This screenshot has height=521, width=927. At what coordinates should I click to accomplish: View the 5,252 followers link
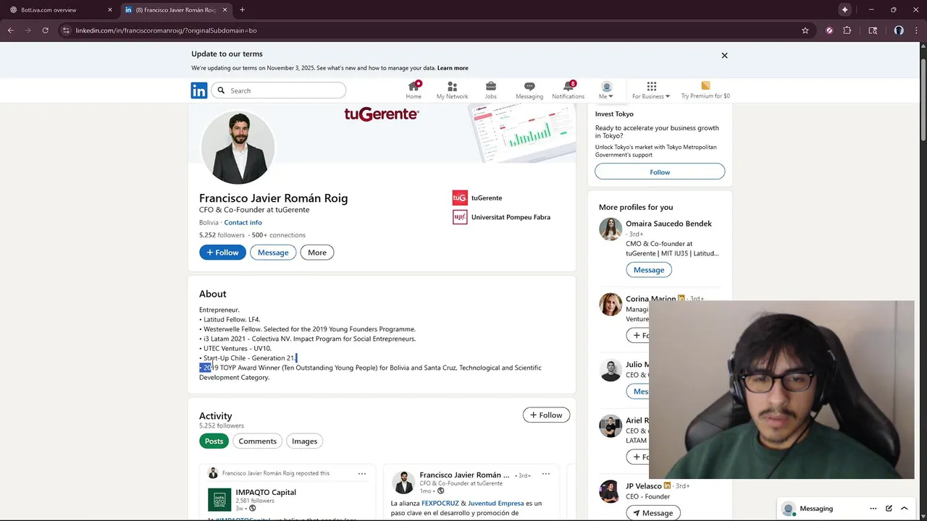222,235
